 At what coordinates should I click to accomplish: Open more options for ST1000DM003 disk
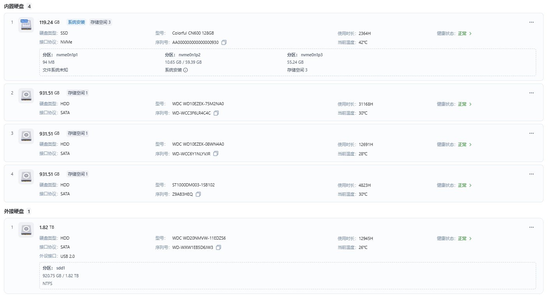pos(531,174)
